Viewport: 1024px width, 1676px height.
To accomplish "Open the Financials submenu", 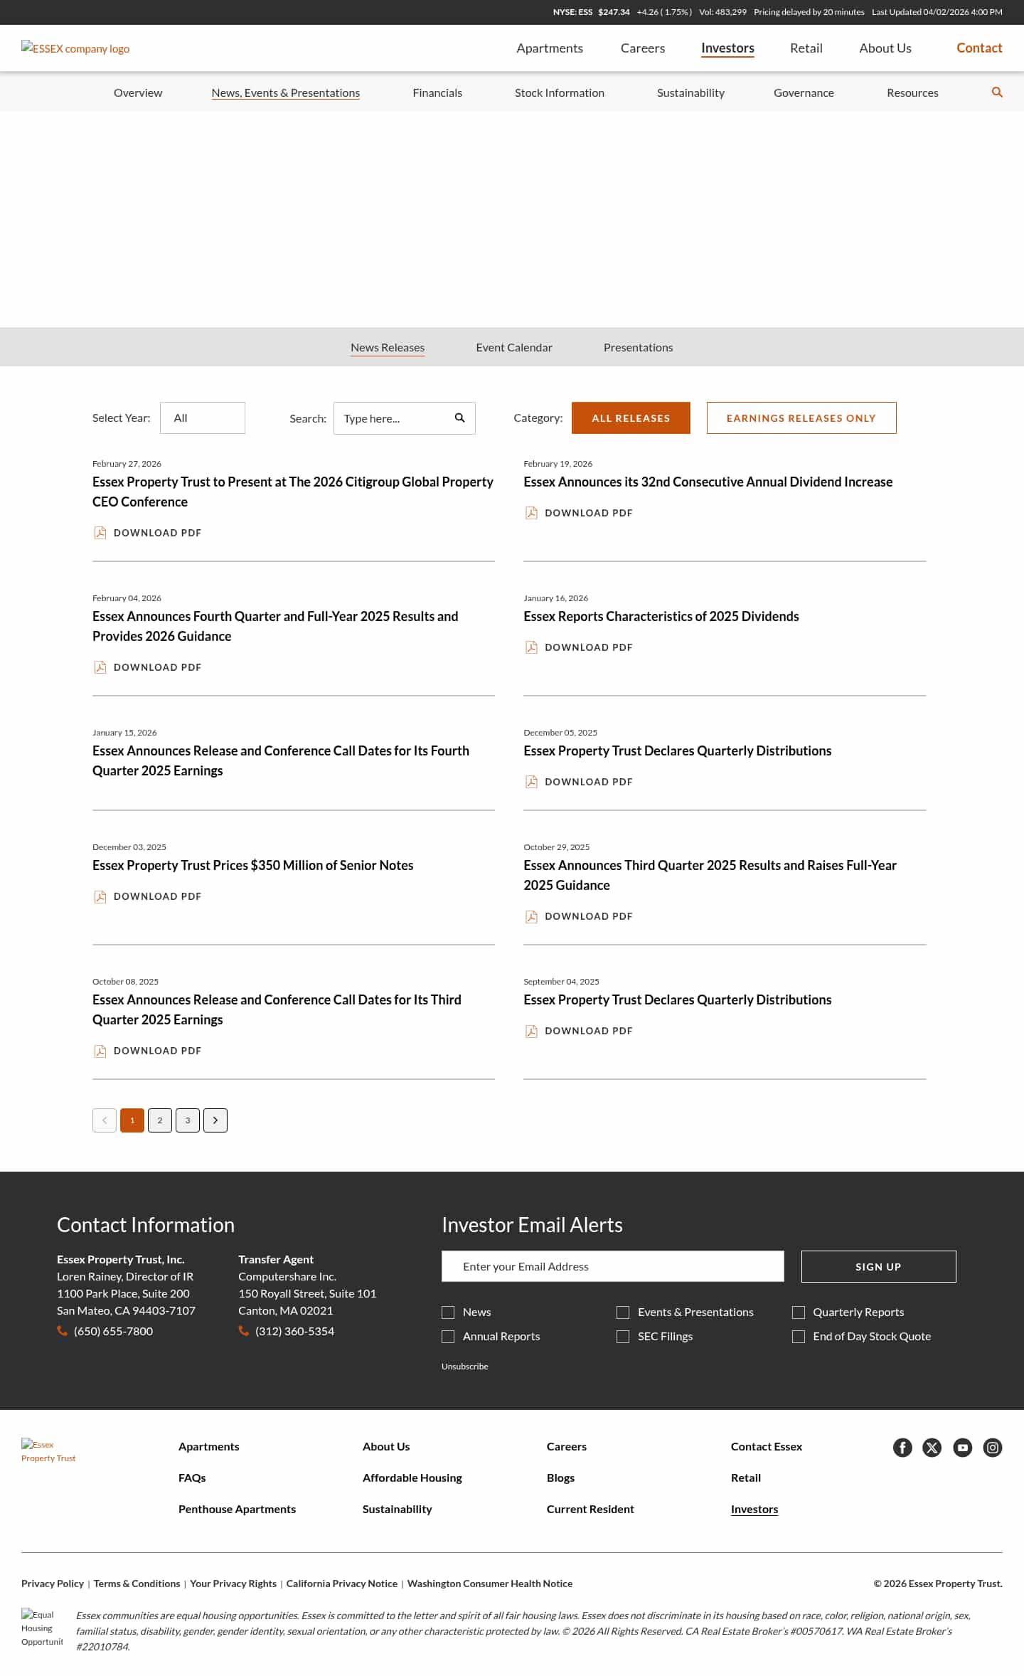I will coord(437,92).
